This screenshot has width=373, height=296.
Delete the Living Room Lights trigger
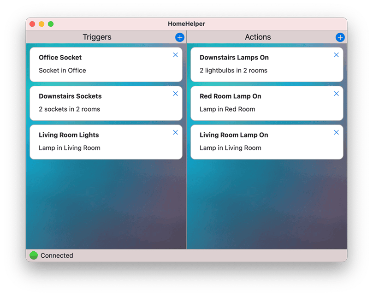click(x=175, y=132)
